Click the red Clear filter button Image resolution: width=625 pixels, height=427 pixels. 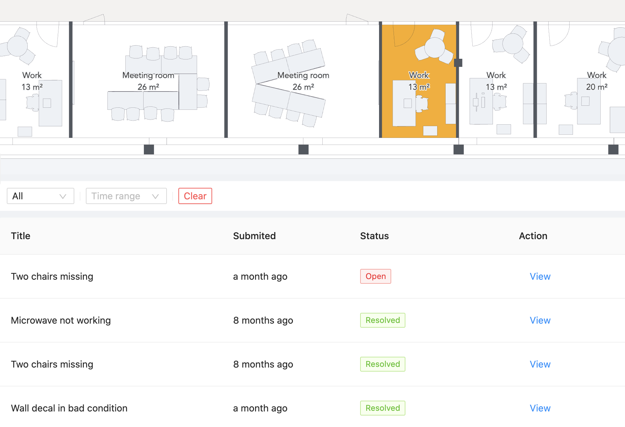(x=195, y=196)
